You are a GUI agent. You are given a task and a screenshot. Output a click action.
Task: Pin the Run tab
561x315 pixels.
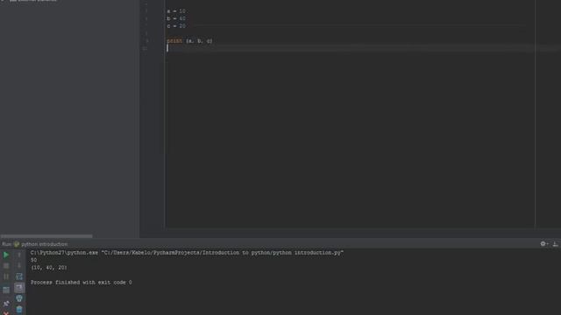point(6,304)
